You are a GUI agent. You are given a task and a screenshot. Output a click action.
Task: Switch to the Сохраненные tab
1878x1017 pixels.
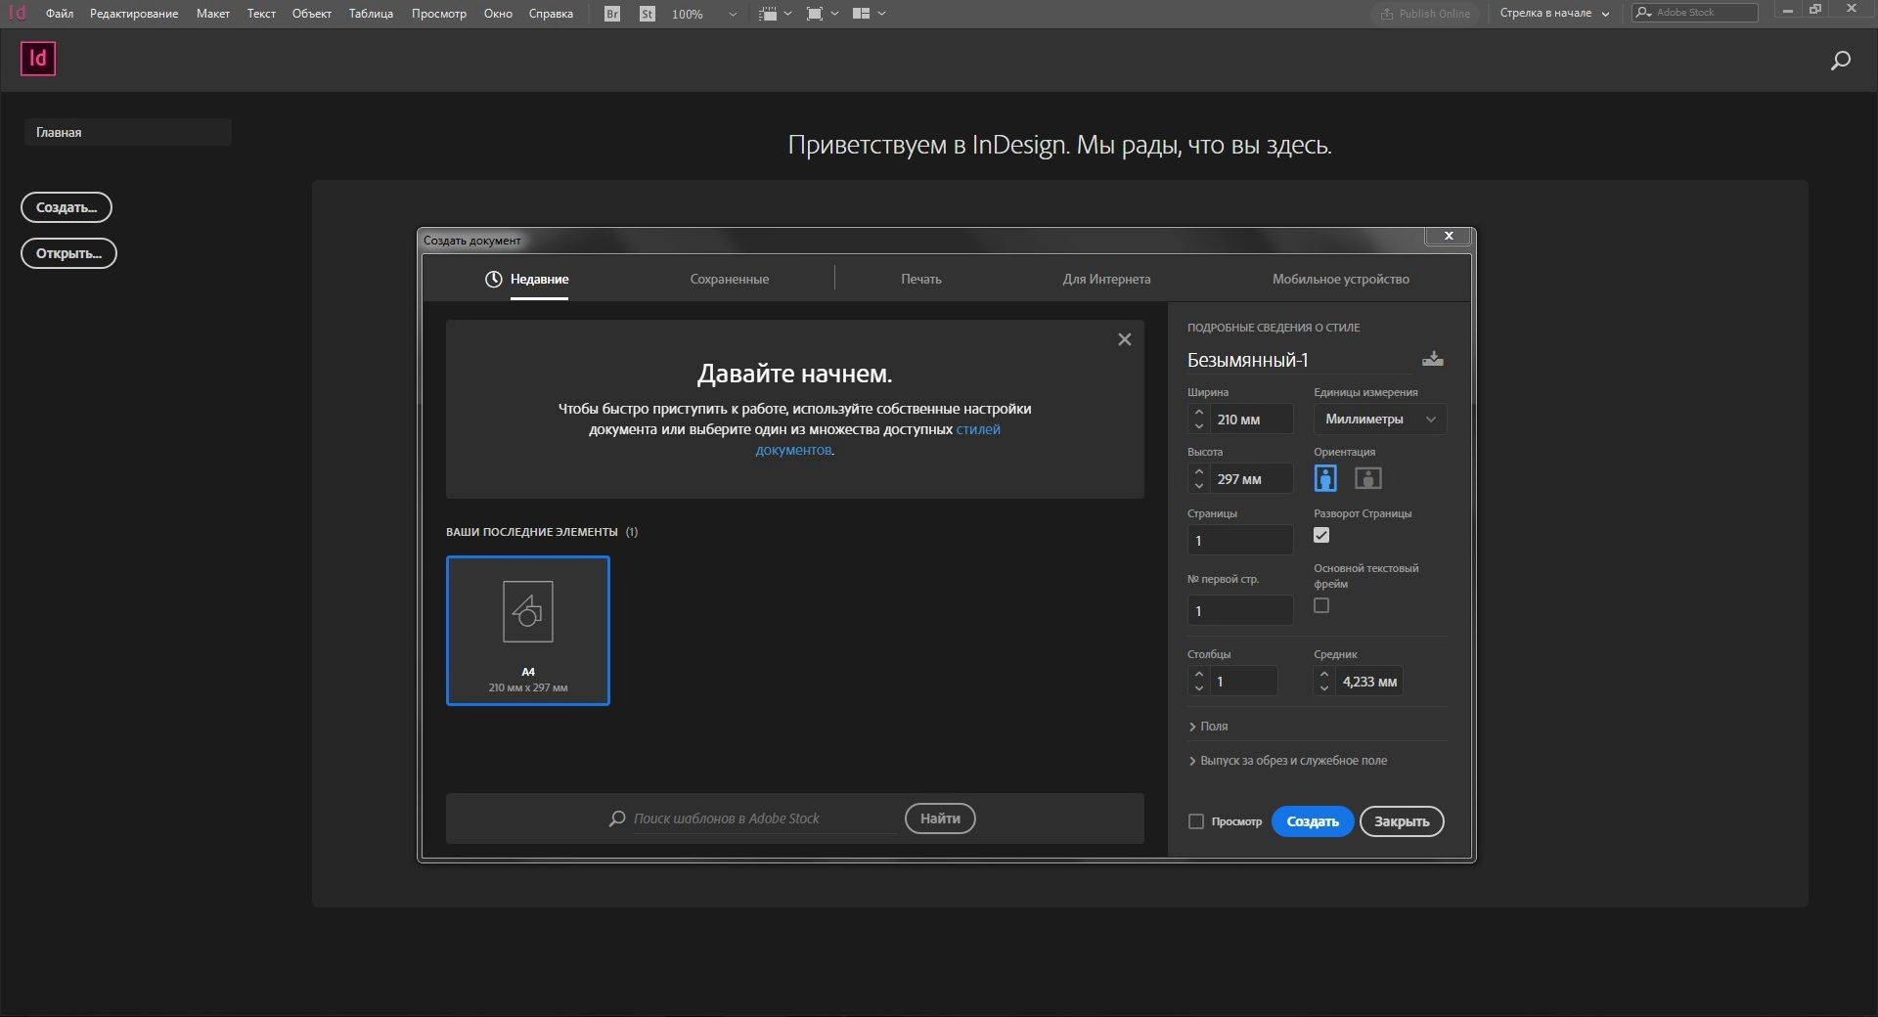[x=730, y=280]
